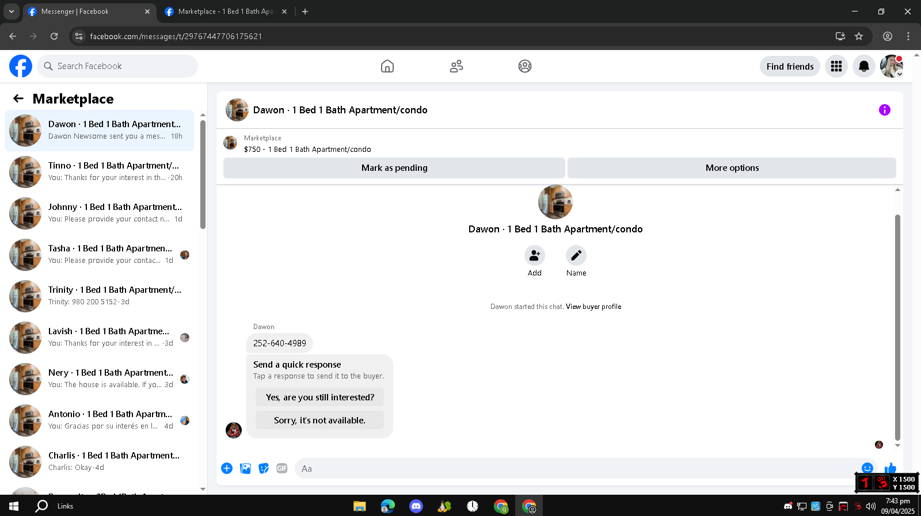Viewport: 921px width, 516px height.
Task: Open Facebook home via the logo
Action: (21, 66)
